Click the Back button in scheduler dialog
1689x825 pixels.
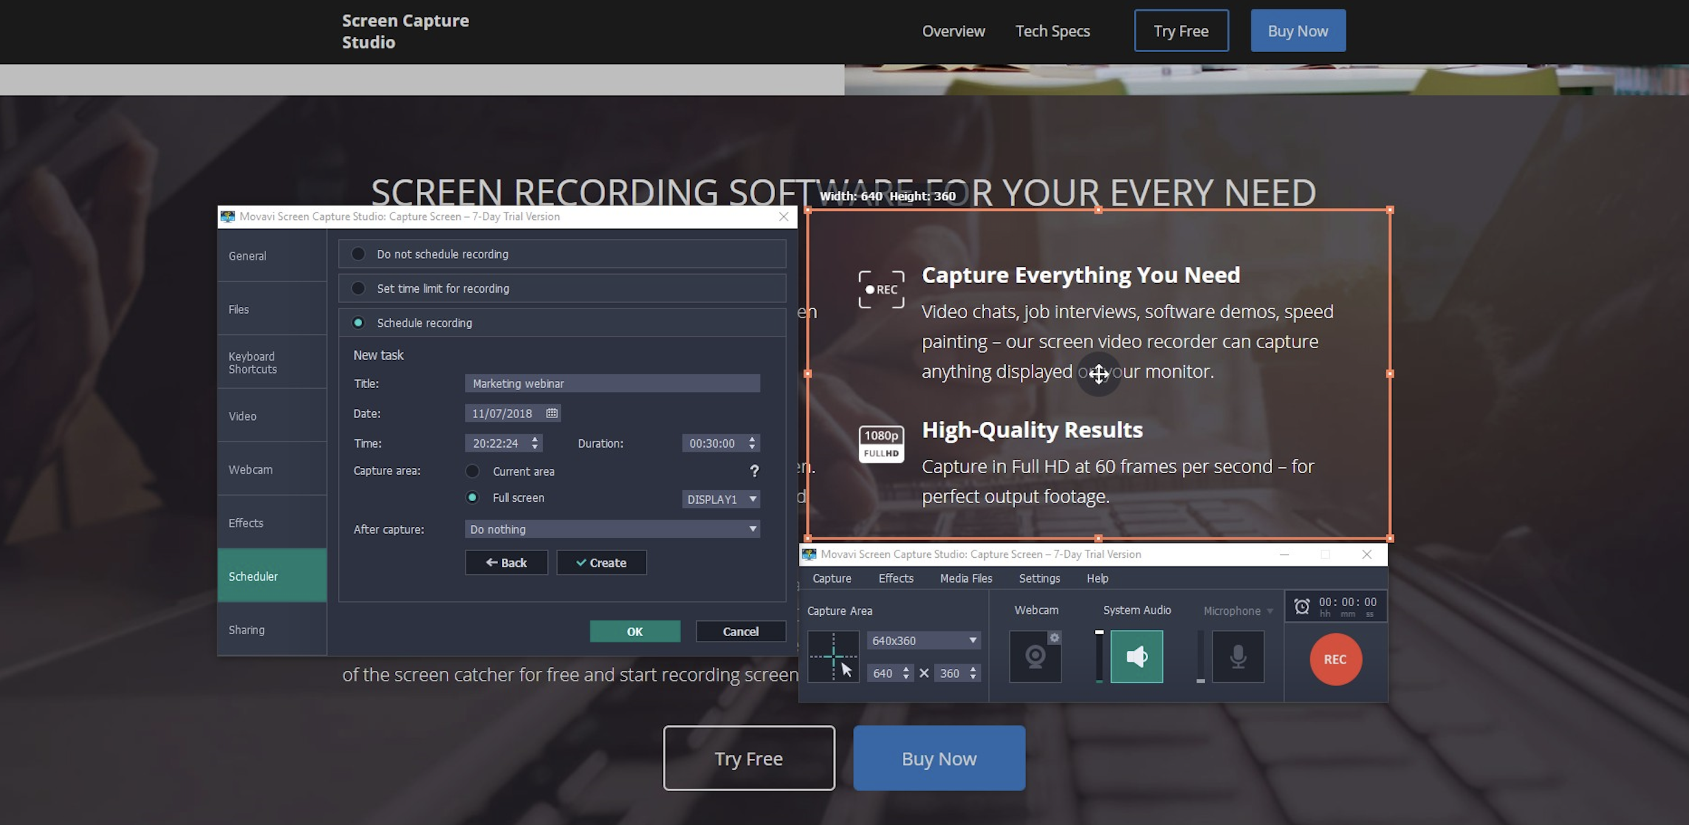click(x=506, y=562)
